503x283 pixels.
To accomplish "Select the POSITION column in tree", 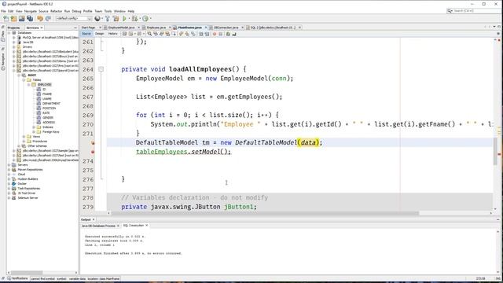I will (49, 108).
